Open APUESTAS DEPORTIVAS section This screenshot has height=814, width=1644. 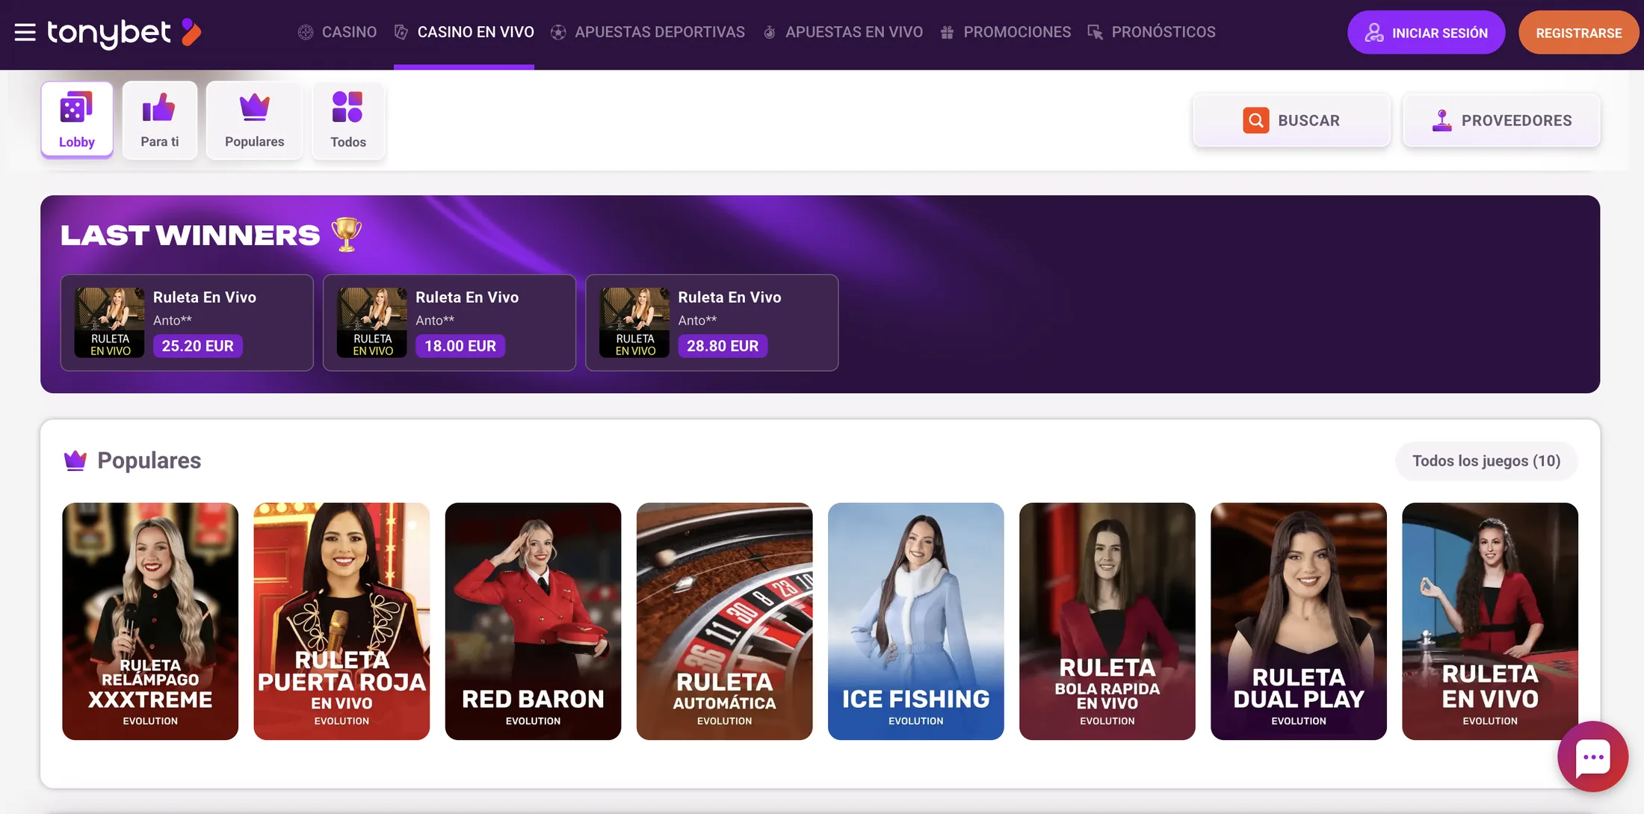click(x=660, y=32)
